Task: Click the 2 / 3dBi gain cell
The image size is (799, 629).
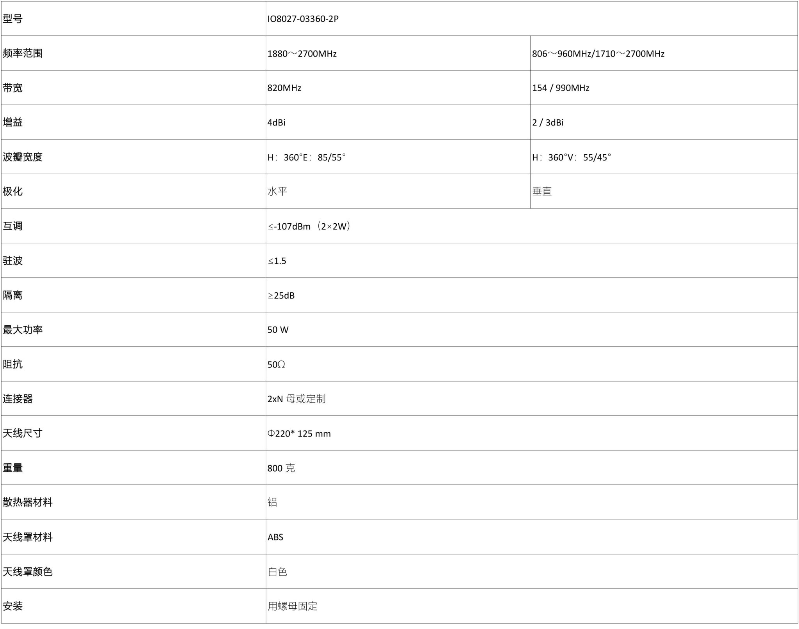Action: click(x=547, y=122)
